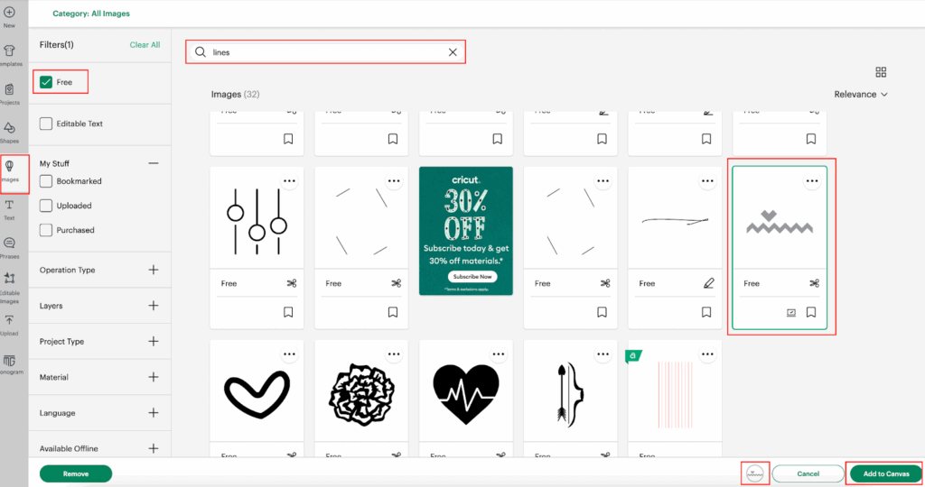Go to Projects in the sidebar
The height and width of the screenshot is (487, 925).
[x=9, y=93]
